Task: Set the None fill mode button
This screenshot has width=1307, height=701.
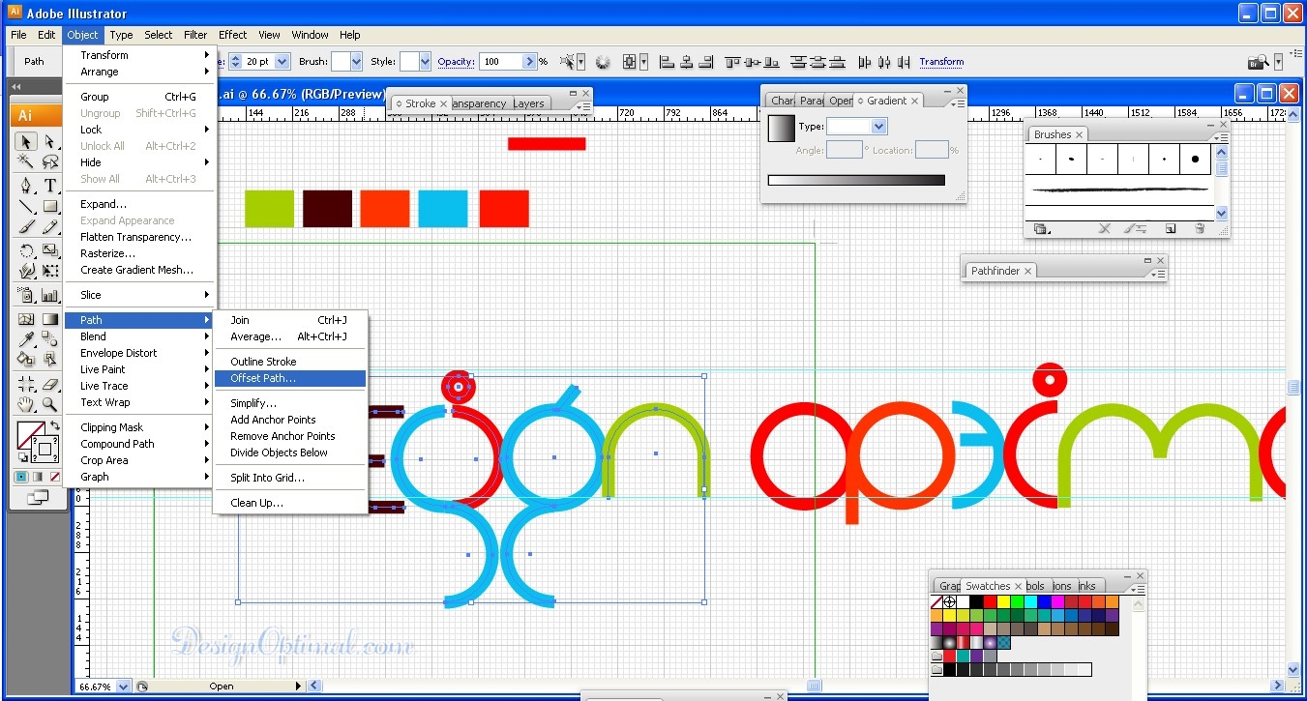Action: pyautogui.click(x=53, y=477)
